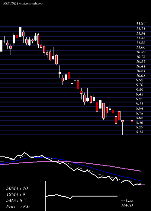Screen dimensions: 151x211
Task: Click the 10.08 price axis label
Action: 141,75
